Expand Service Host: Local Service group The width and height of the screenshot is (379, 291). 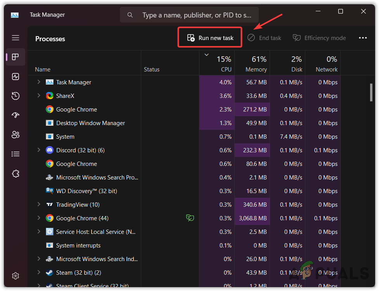click(39, 232)
